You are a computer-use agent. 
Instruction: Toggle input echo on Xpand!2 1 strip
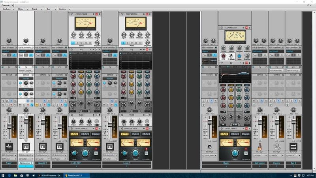pyautogui.click(x=49, y=105)
